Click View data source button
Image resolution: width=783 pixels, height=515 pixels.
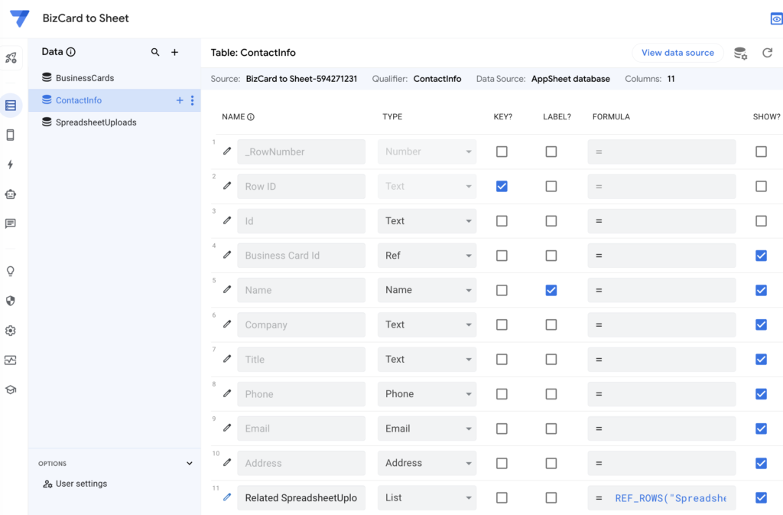(x=677, y=53)
